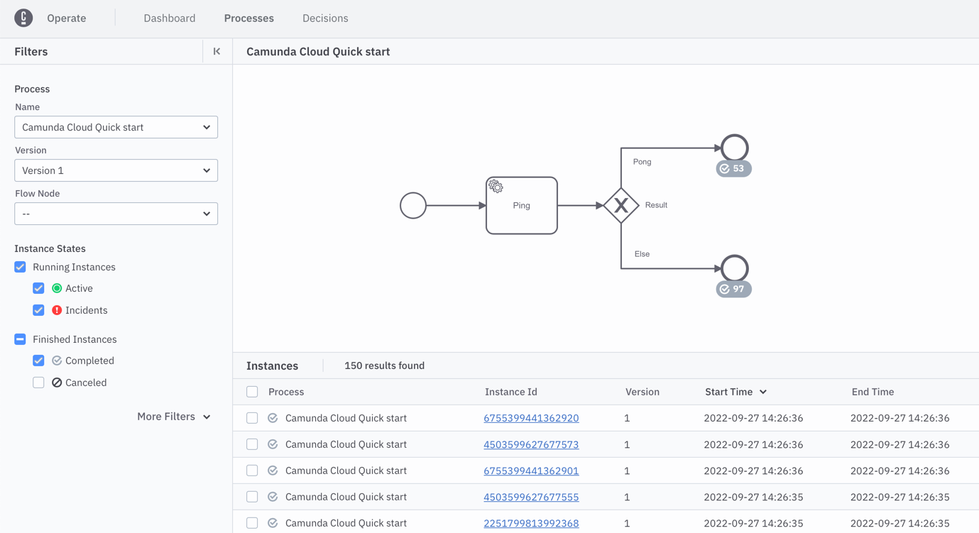979x533 pixels.
Task: Expand More Filters
Action: pyautogui.click(x=173, y=417)
